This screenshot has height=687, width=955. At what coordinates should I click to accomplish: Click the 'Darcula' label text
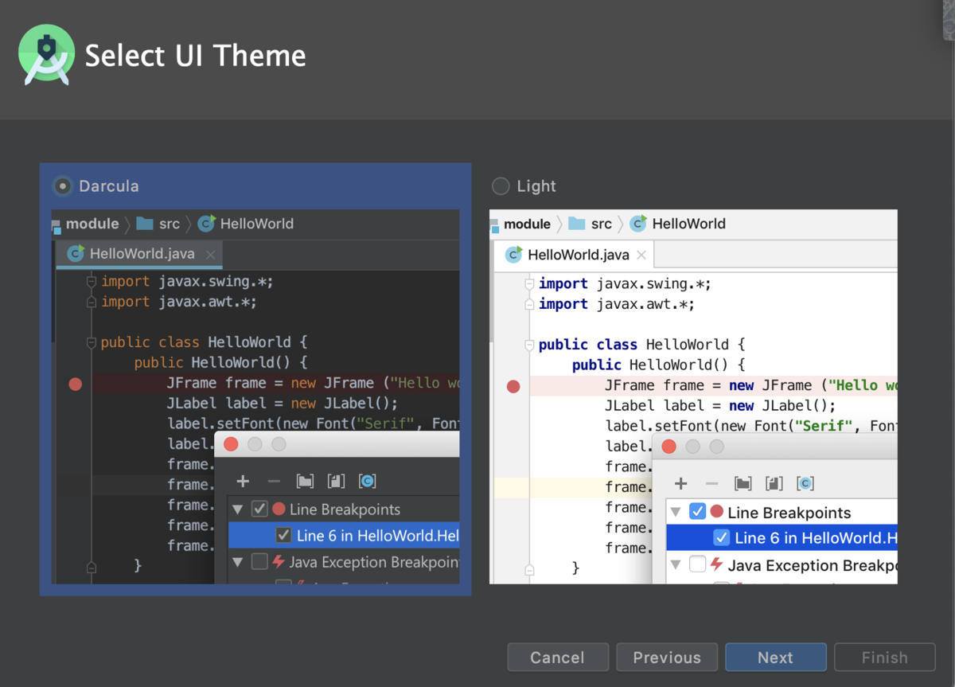[109, 186]
